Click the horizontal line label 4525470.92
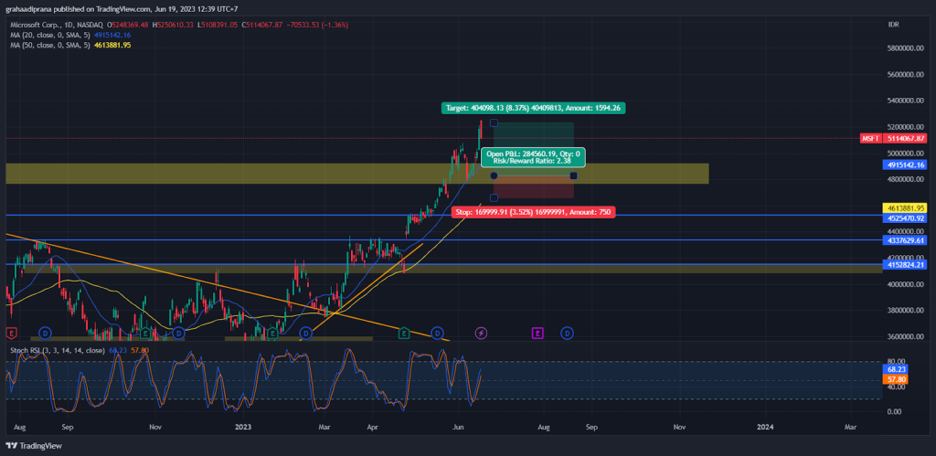 [906, 218]
